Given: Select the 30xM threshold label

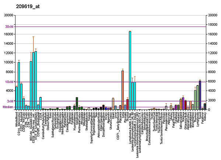Looking at the screenshot, I should tap(9, 27).
